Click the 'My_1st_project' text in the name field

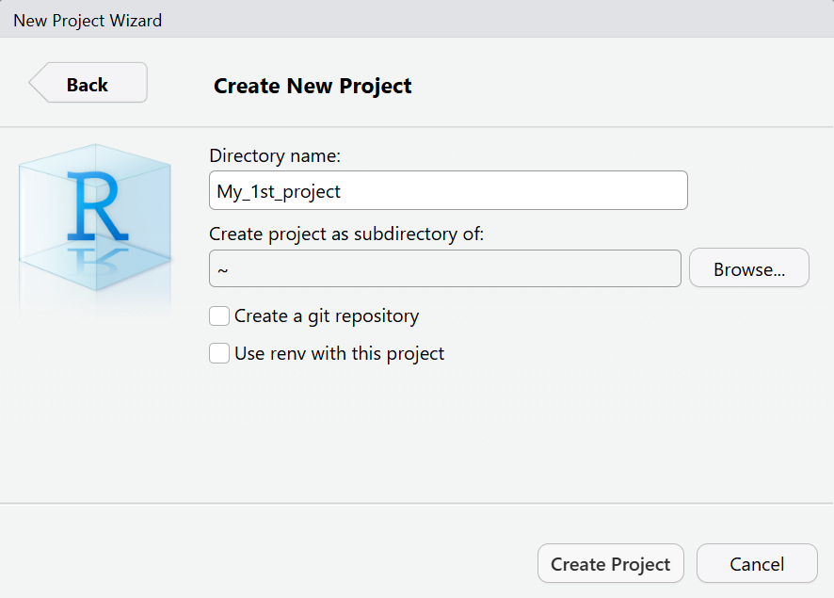[x=279, y=191]
